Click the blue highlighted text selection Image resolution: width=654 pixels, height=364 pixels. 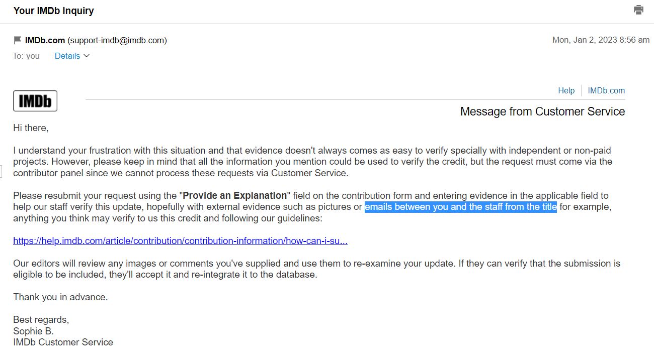coord(460,207)
